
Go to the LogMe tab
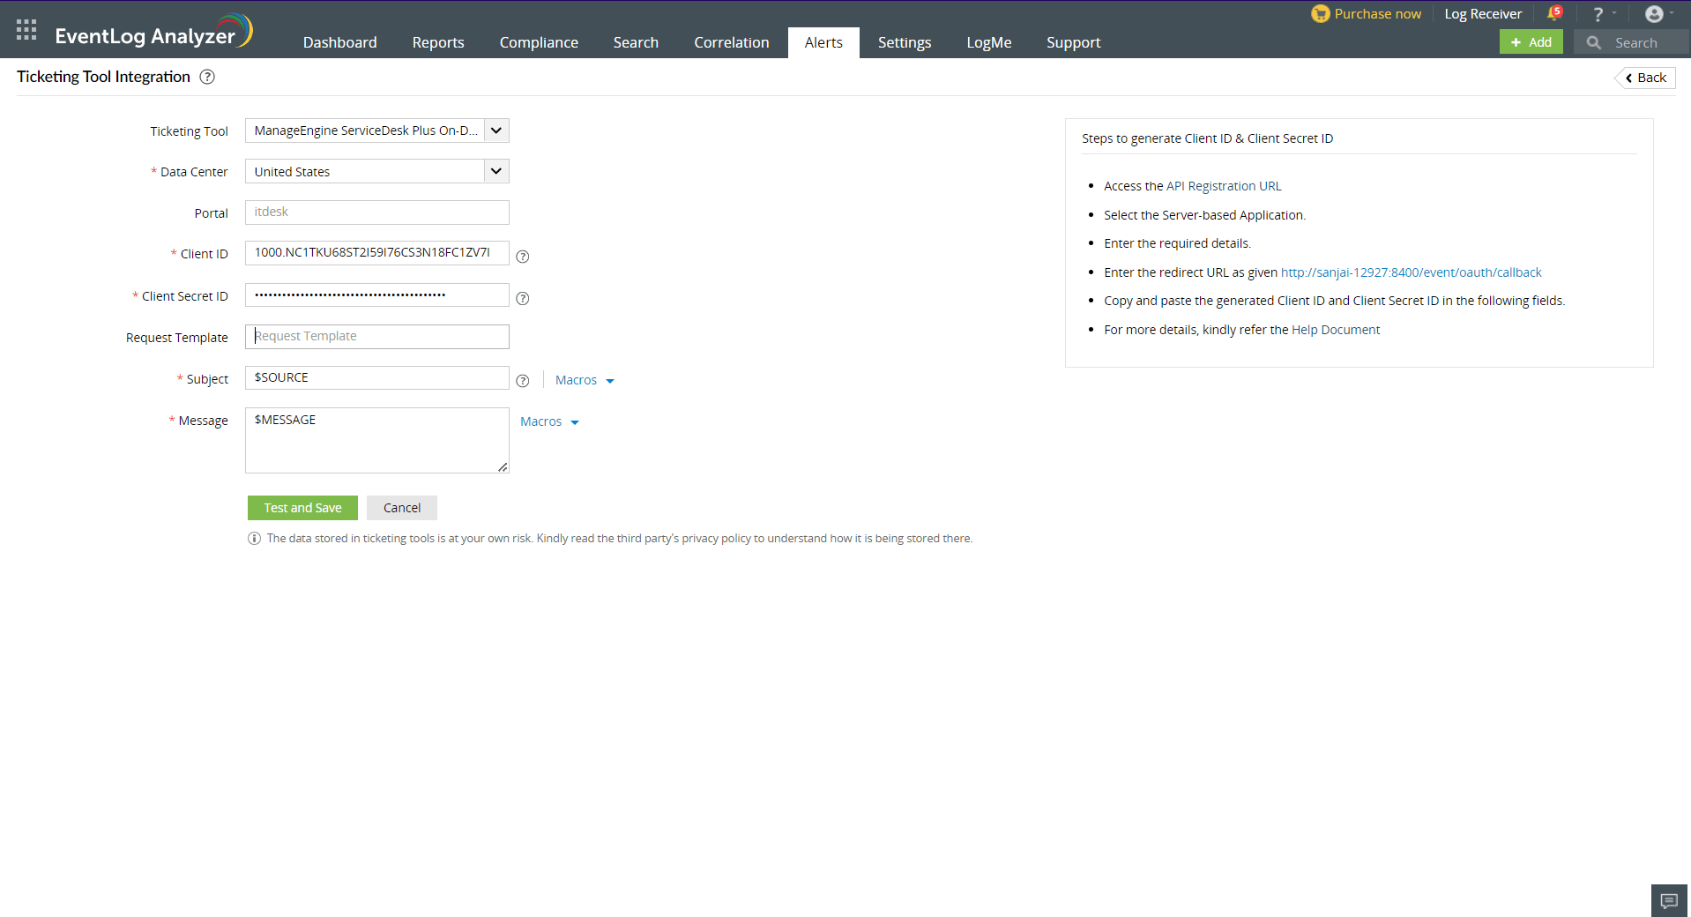(x=989, y=42)
